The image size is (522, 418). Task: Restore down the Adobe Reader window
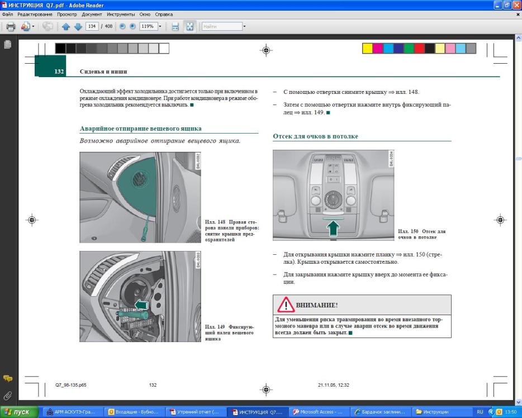click(x=507, y=6)
